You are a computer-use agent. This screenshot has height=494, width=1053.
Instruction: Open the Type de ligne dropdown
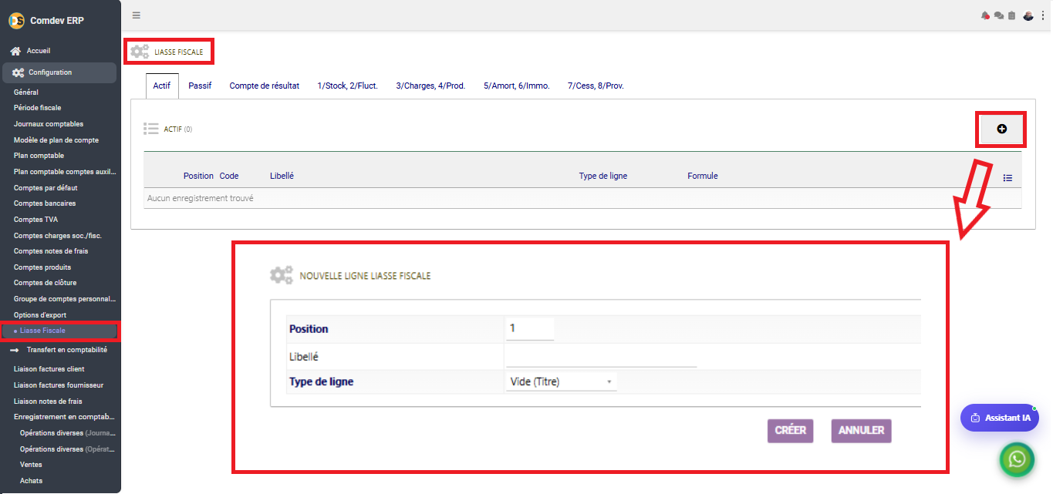tap(561, 381)
